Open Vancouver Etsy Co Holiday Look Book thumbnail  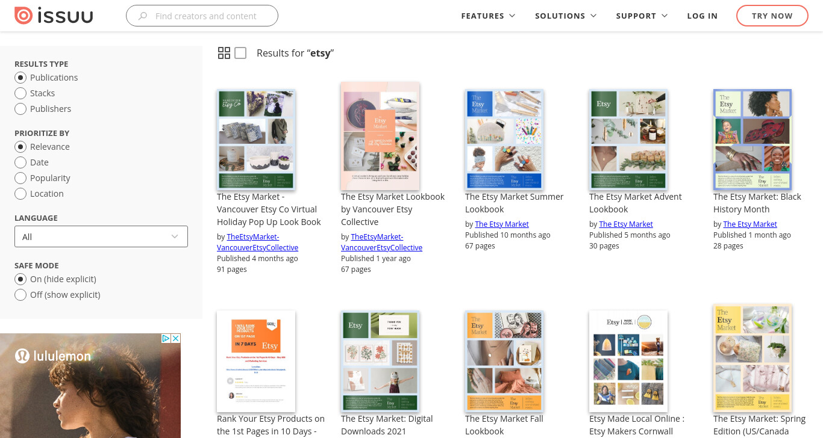256,140
